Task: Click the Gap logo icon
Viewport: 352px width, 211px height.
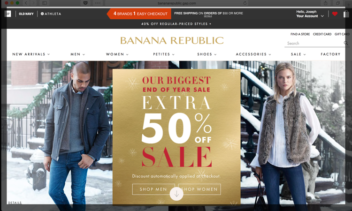Action: click(x=8, y=14)
